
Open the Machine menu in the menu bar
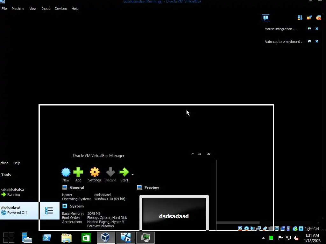point(18,9)
